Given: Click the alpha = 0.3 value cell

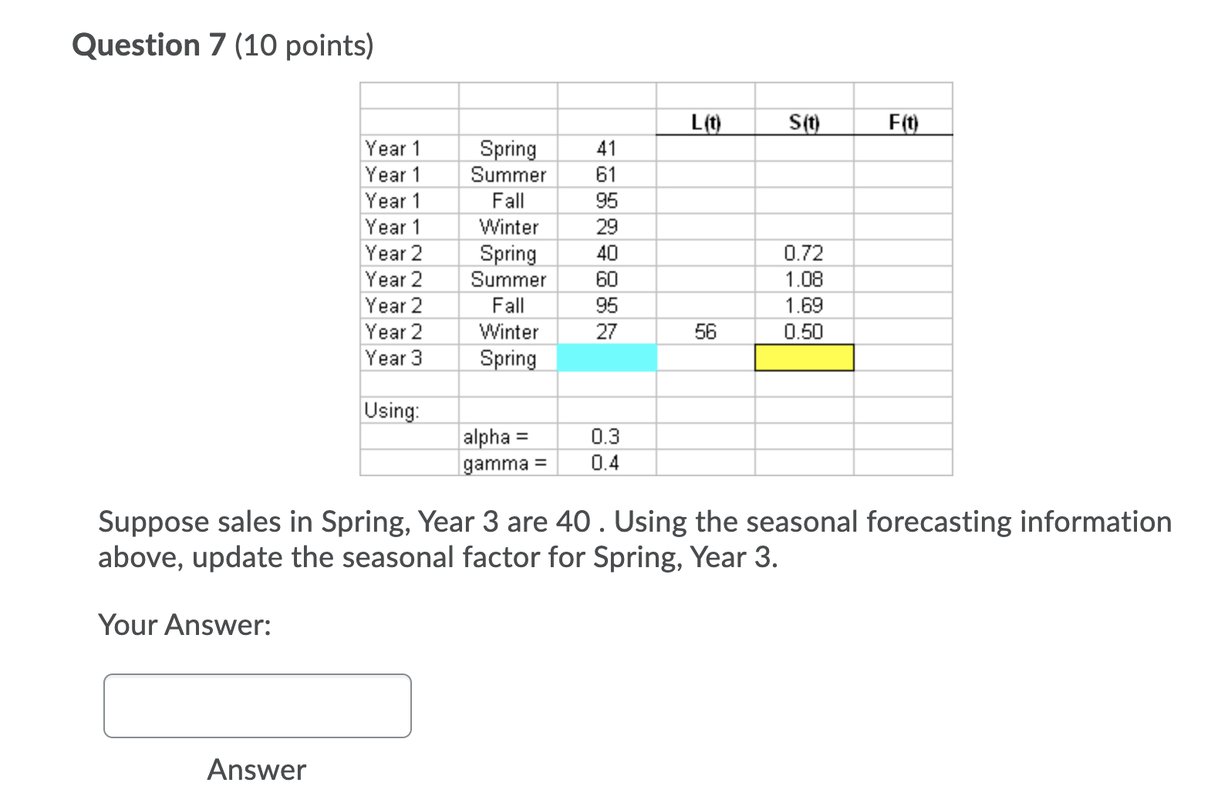Looking at the screenshot, I should (606, 436).
